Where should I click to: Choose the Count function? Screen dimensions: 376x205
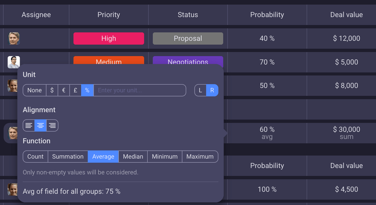[x=35, y=156]
